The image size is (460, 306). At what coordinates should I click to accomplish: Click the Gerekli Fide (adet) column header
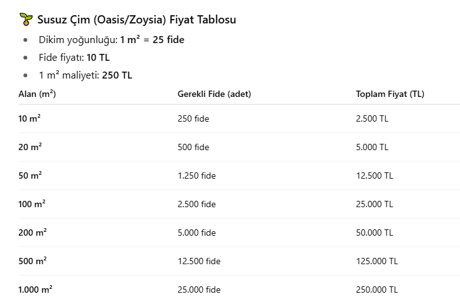click(x=214, y=94)
